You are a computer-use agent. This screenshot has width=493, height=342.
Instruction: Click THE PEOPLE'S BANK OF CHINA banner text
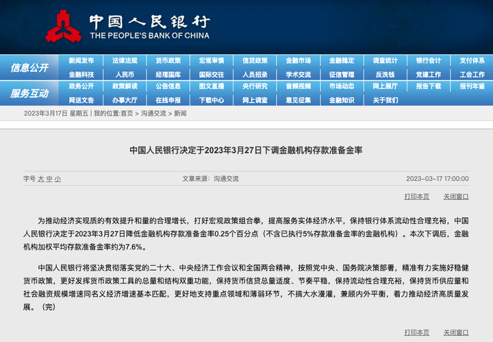coord(150,36)
